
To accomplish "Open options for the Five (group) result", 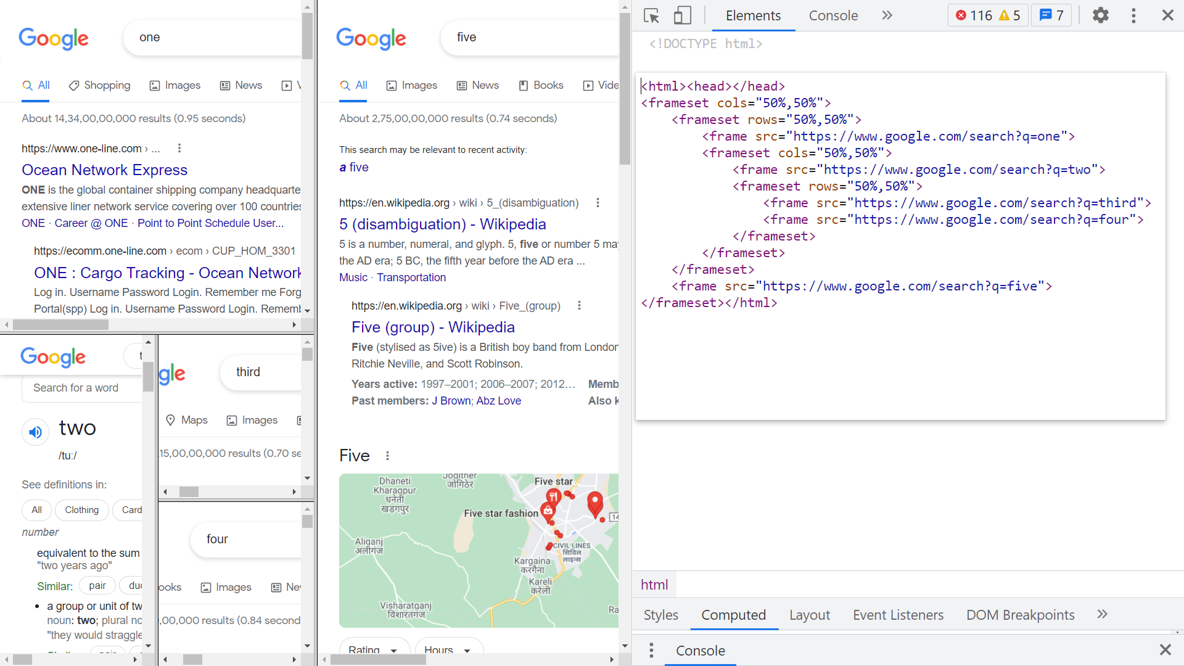I will 579,306.
